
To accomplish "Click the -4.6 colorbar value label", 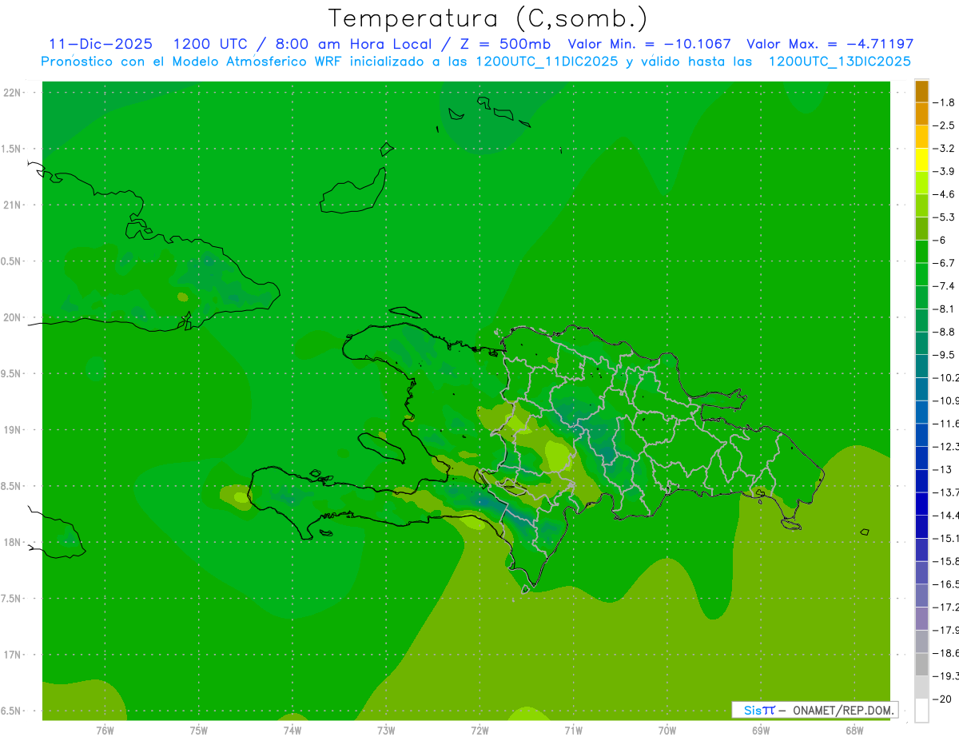I will coord(945,194).
